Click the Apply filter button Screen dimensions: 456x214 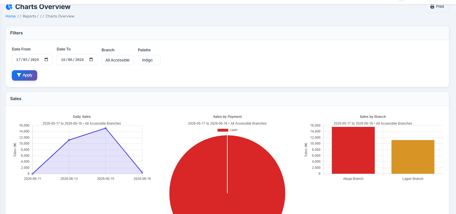tap(25, 75)
